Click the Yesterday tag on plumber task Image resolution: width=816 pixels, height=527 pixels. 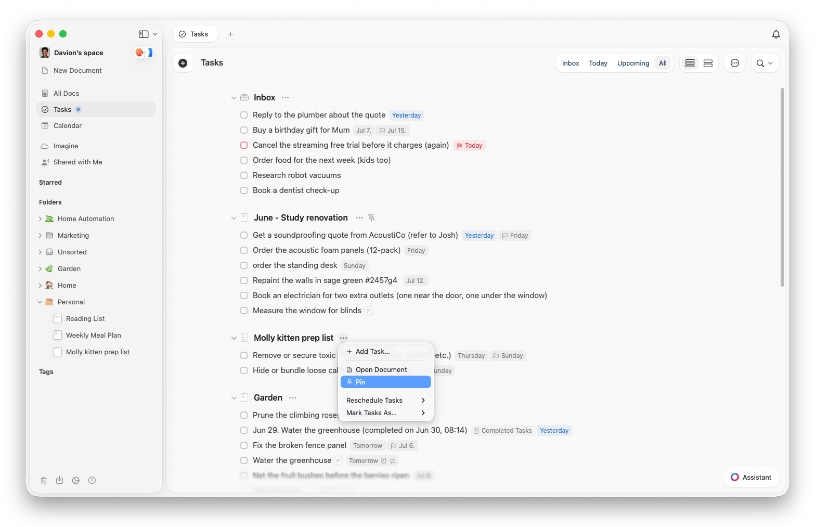pyautogui.click(x=406, y=115)
